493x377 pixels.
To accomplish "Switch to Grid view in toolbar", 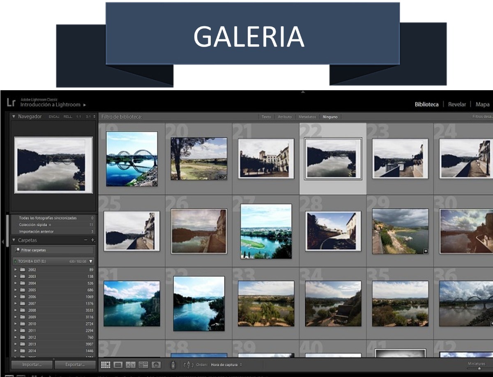I will (x=106, y=364).
